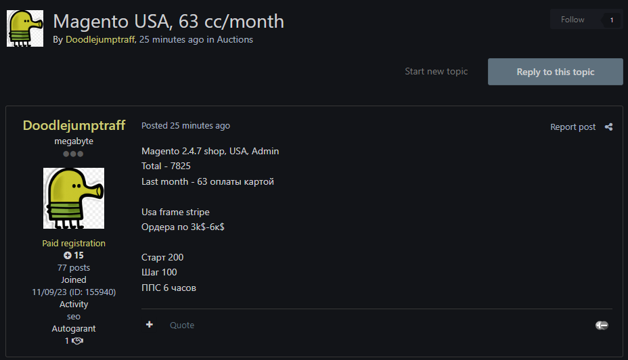Click the follower count badge showing 1
This screenshot has width=628, height=360.
611,20
